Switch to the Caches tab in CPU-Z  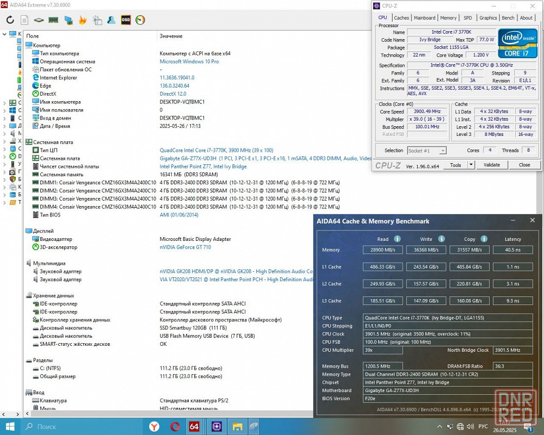401,18
